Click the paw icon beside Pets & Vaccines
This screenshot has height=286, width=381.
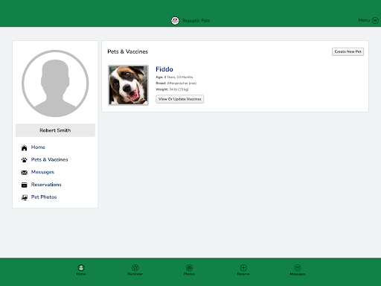24,160
